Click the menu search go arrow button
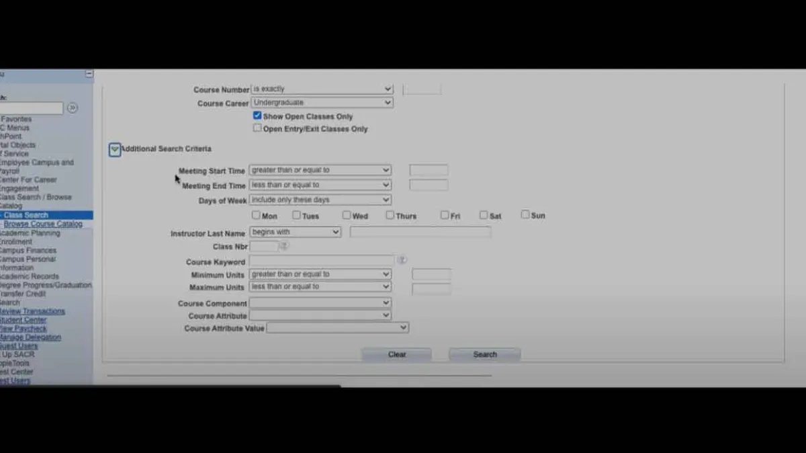The width and height of the screenshot is (806, 453). [73, 108]
